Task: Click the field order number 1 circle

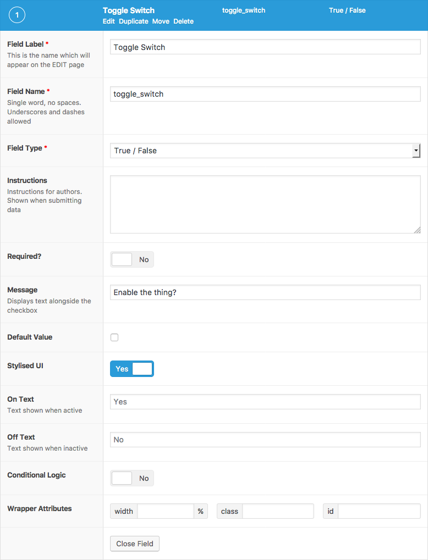Action: tap(17, 15)
